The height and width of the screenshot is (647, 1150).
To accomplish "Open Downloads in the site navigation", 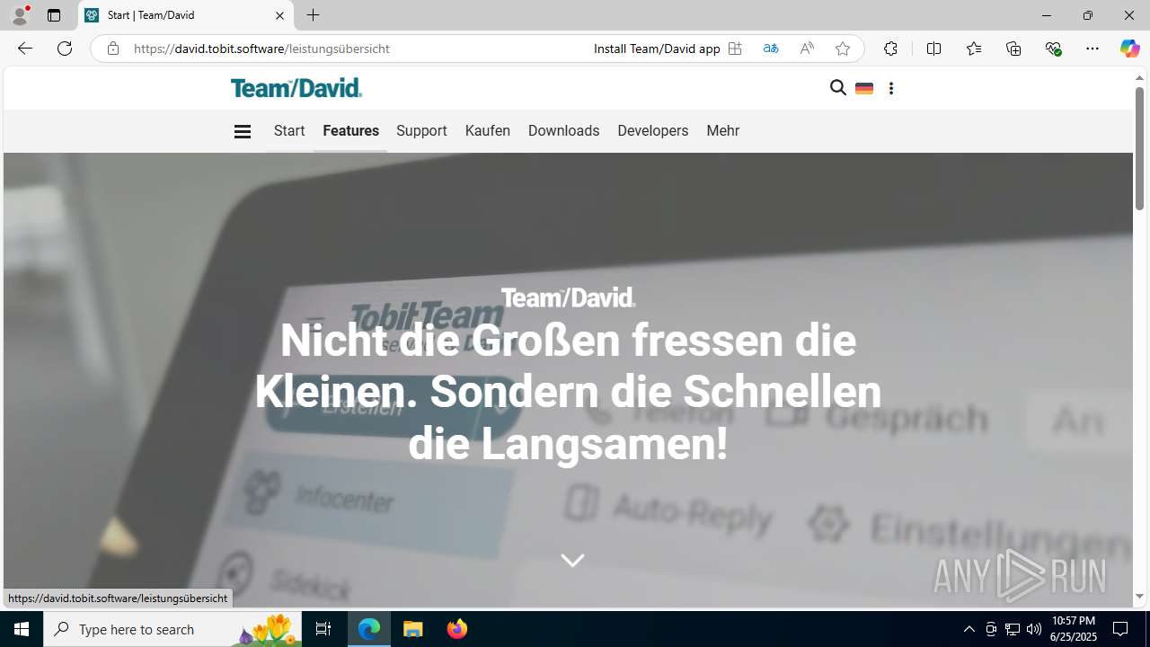I will tap(563, 131).
